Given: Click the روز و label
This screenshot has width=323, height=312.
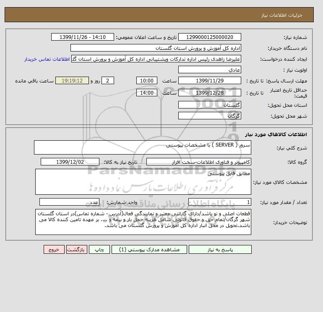Looking at the screenshot, I should tap(95, 81).
